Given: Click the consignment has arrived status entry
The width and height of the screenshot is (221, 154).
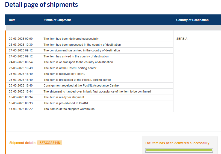Looking at the screenshot, I should tap(82, 50).
